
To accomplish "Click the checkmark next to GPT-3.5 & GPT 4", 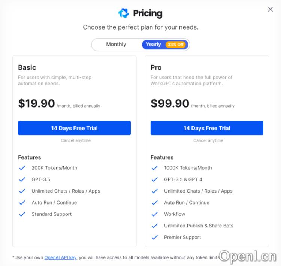I will pos(155,179).
